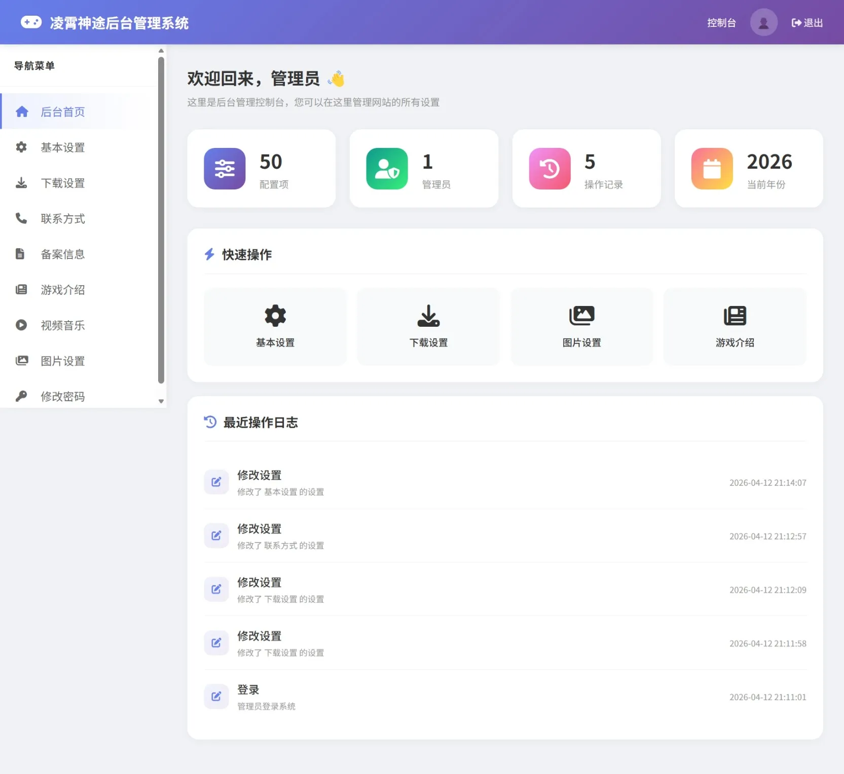Click the up arrow atop the sidebar scrollbar
Viewport: 844px width, 774px height.
[x=161, y=50]
